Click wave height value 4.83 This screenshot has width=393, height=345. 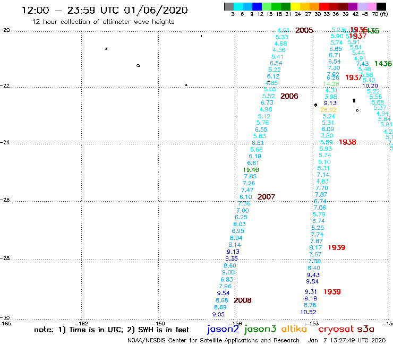pos(322,182)
